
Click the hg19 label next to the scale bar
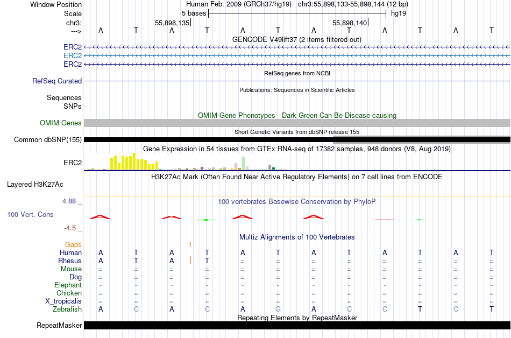pyautogui.click(x=399, y=13)
